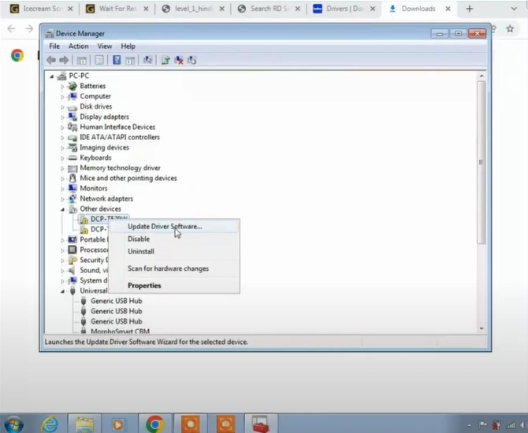The image size is (528, 433).
Task: Click the Windows Start orb
Action: coord(14,423)
